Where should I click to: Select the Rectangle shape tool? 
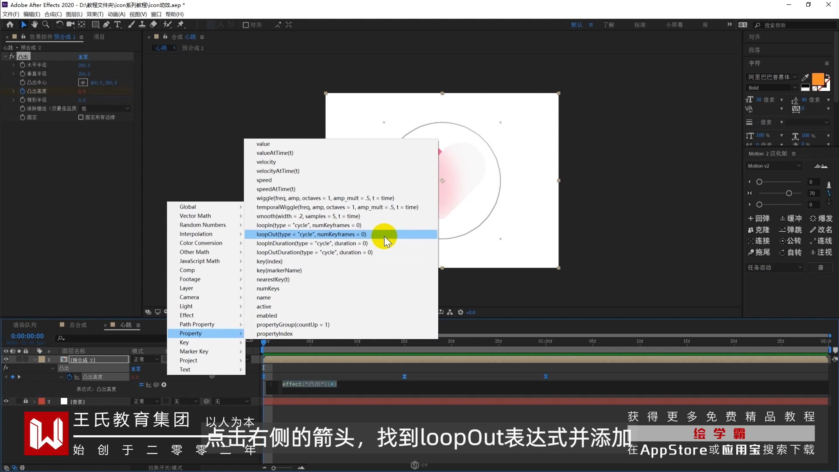pos(95,24)
